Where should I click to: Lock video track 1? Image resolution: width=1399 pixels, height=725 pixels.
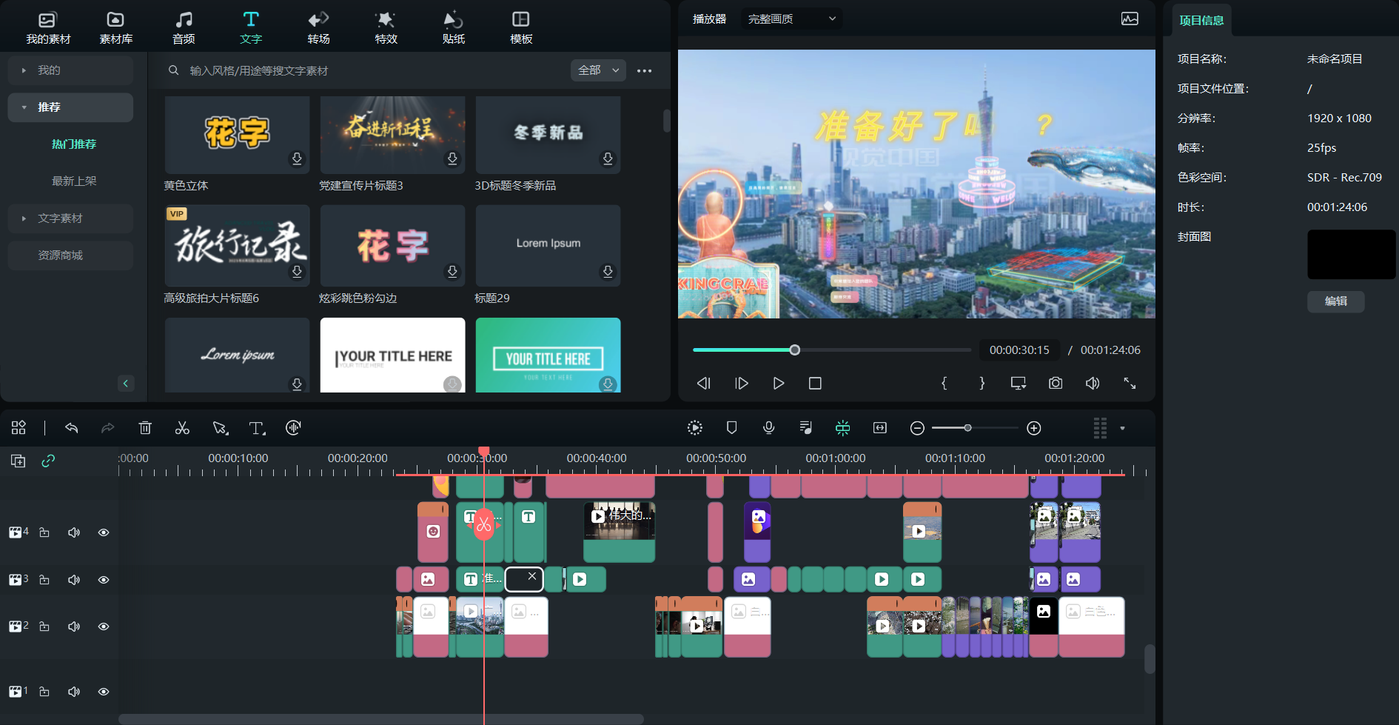point(44,692)
